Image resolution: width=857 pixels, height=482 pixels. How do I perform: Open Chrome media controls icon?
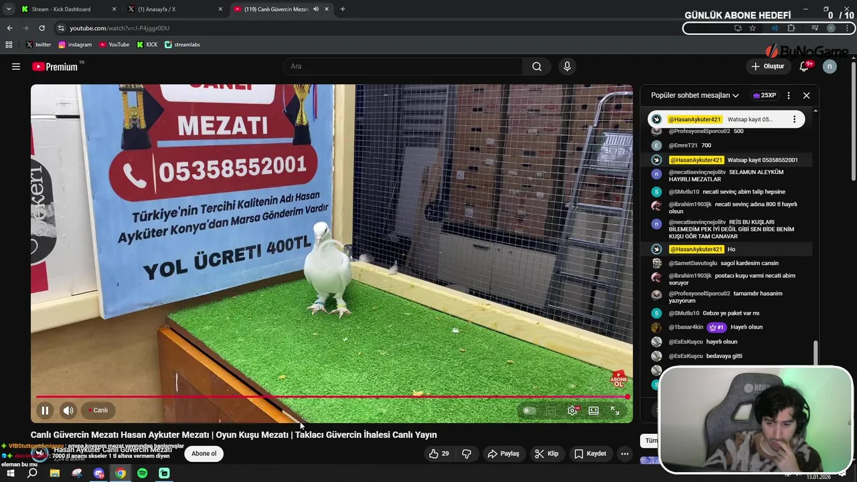815,28
